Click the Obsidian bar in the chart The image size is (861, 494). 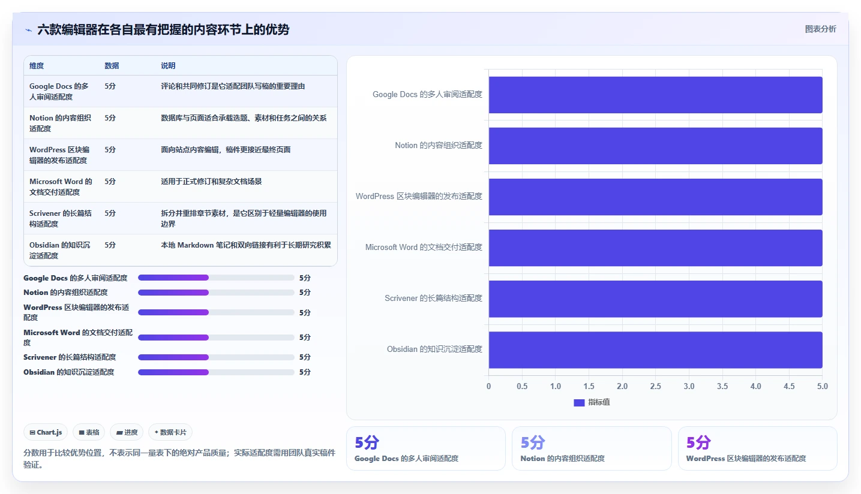pos(655,350)
